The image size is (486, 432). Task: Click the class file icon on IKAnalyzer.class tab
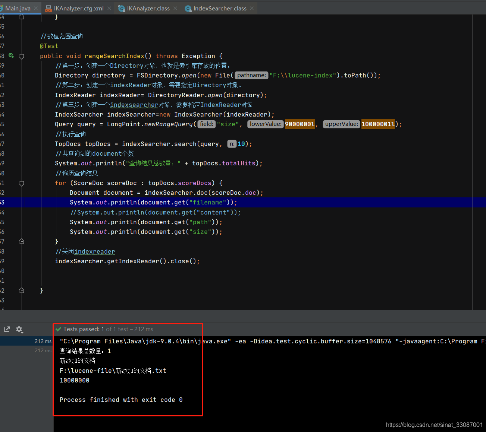click(121, 9)
